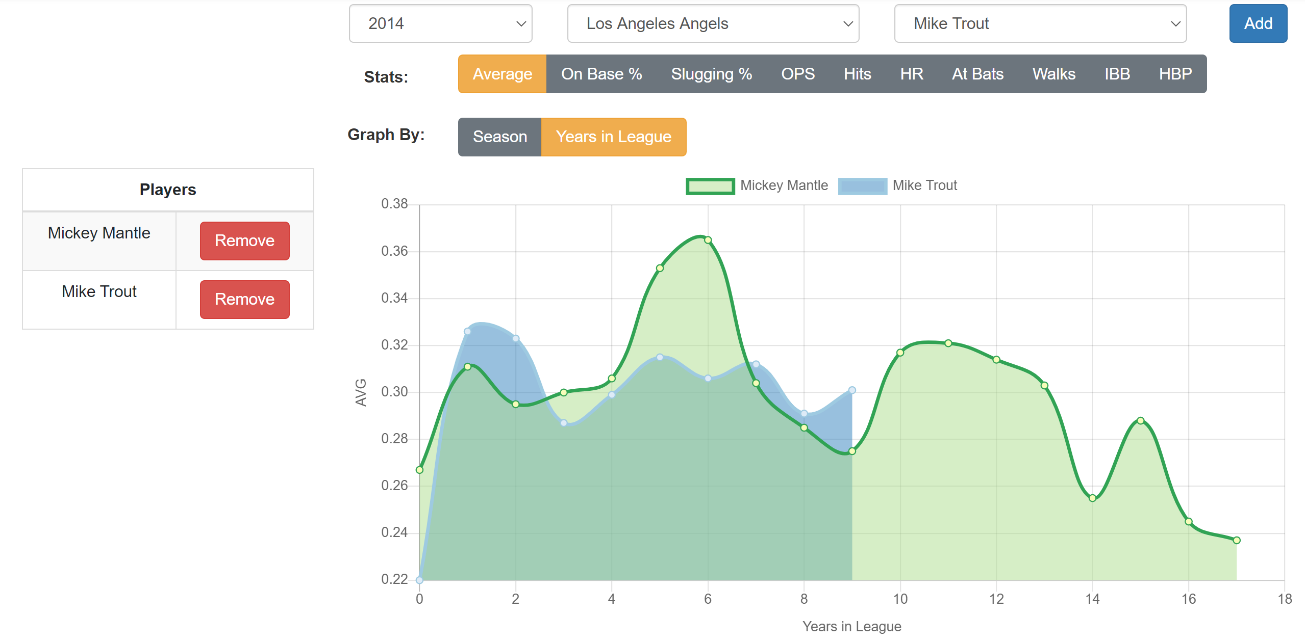Image resolution: width=1305 pixels, height=643 pixels.
Task: Graph by Years in League
Action: tap(613, 137)
